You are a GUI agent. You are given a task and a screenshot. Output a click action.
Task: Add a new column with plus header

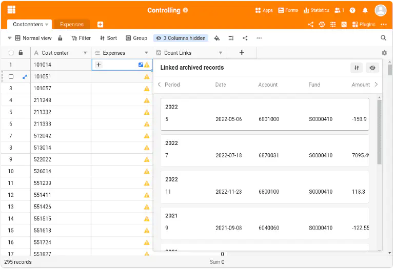[242, 52]
